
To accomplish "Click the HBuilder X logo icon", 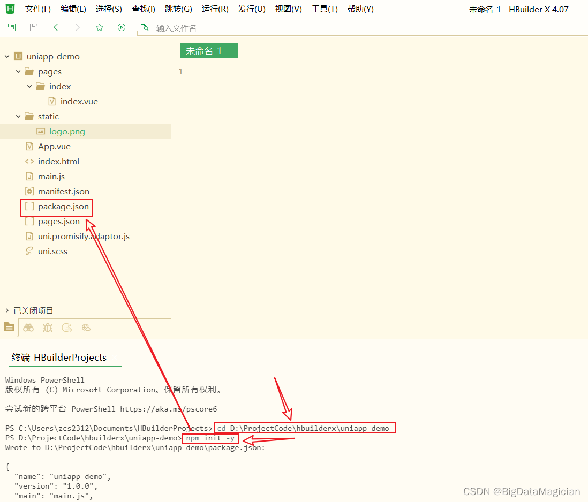I will 10,9.
